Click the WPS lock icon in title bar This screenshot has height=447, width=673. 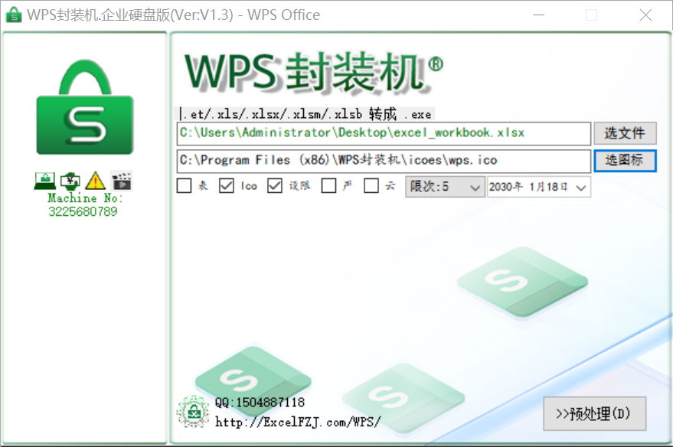[x=14, y=15]
